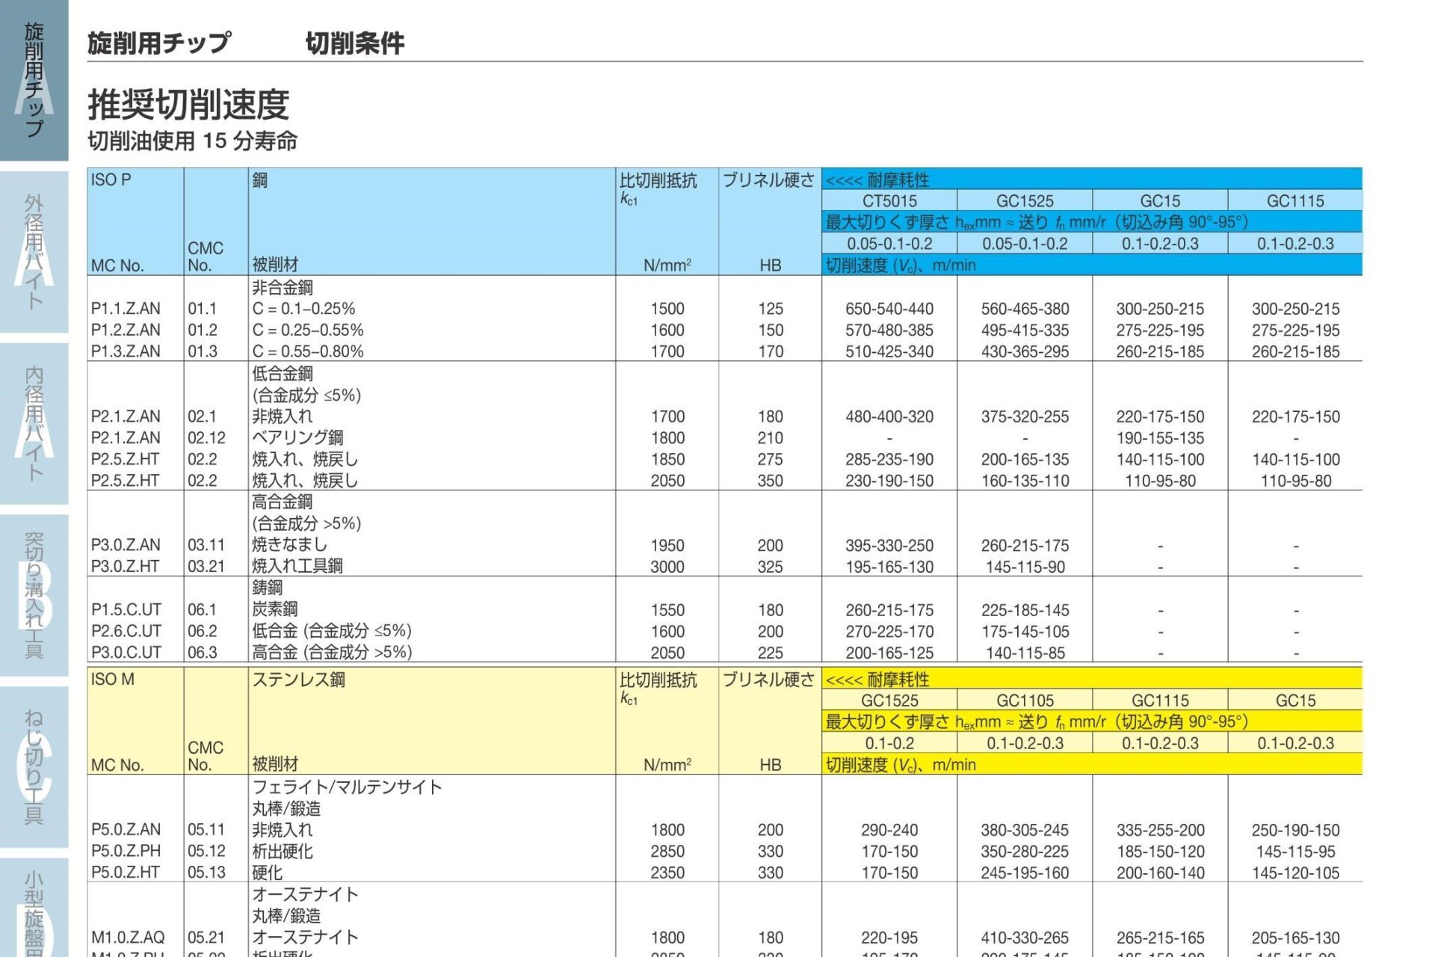Select the CT5015 grade column header
Image resolution: width=1435 pixels, height=957 pixels.
[x=889, y=200]
